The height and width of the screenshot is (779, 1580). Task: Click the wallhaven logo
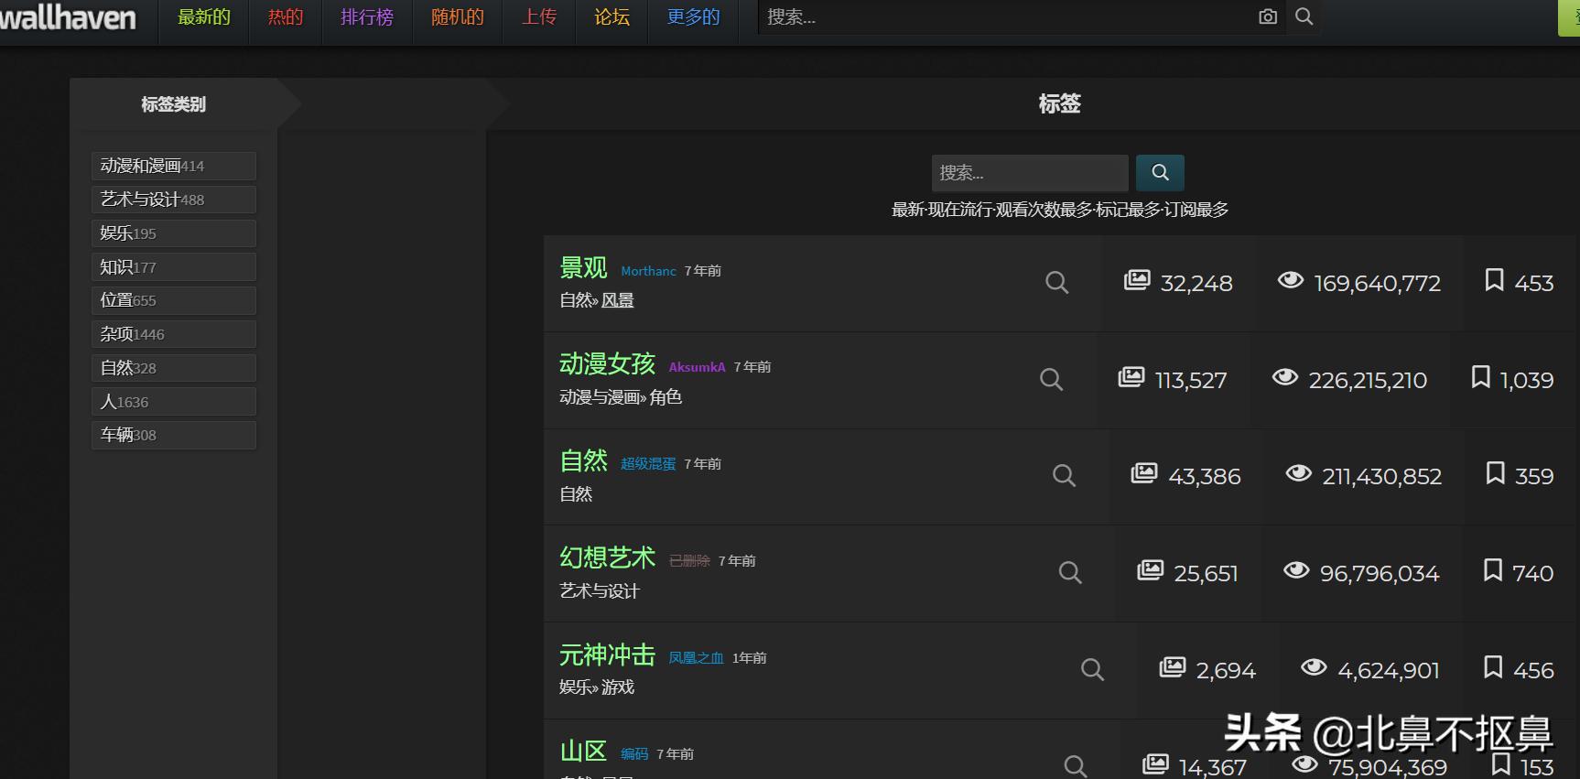pos(68,17)
